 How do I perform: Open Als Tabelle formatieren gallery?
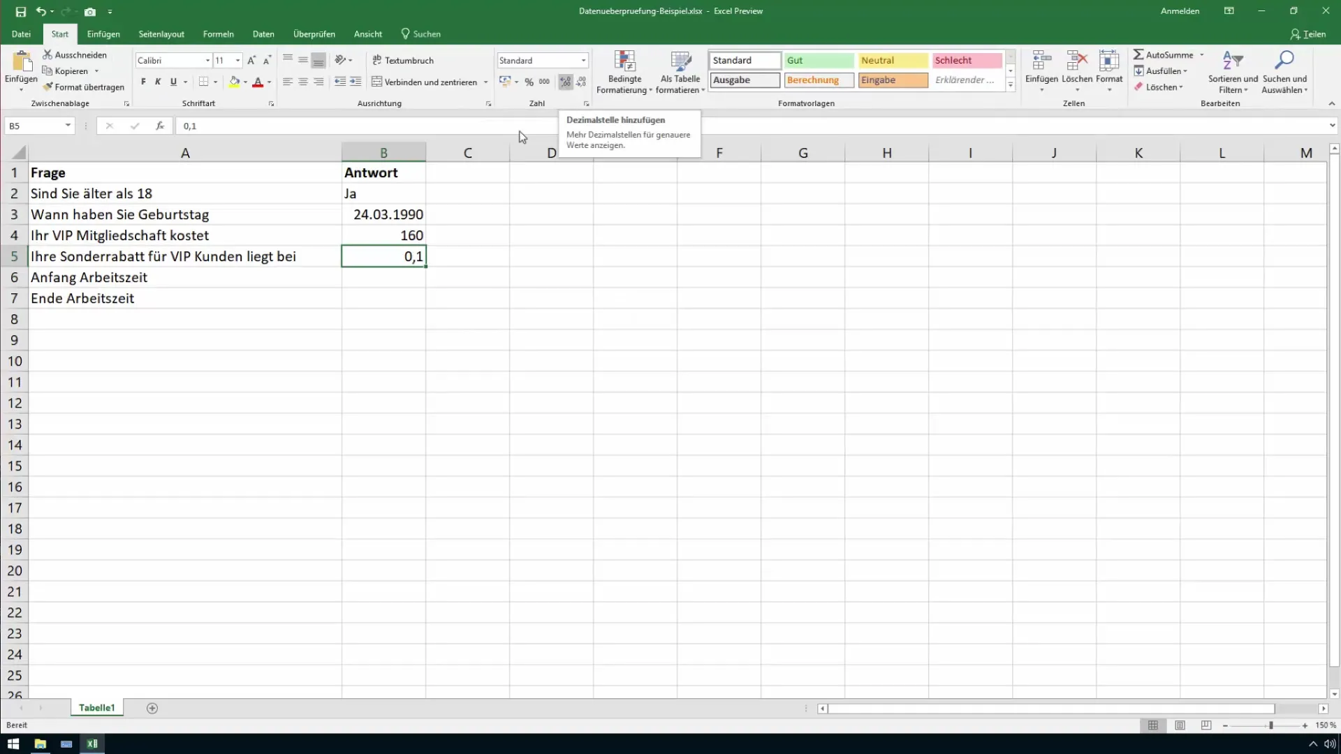680,72
